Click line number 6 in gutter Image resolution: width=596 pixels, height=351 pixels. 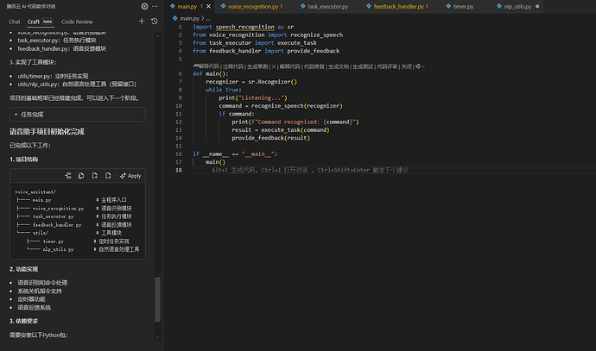181,73
